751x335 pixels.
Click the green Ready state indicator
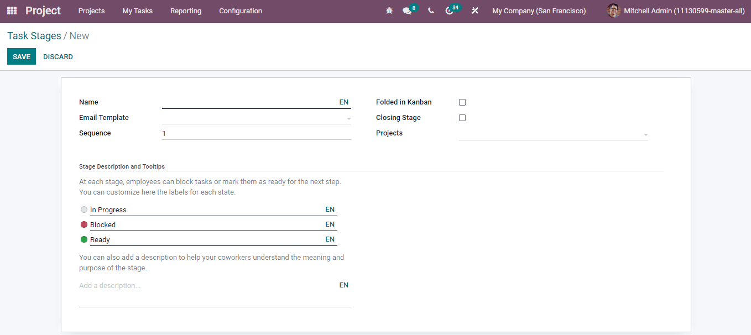(x=84, y=239)
